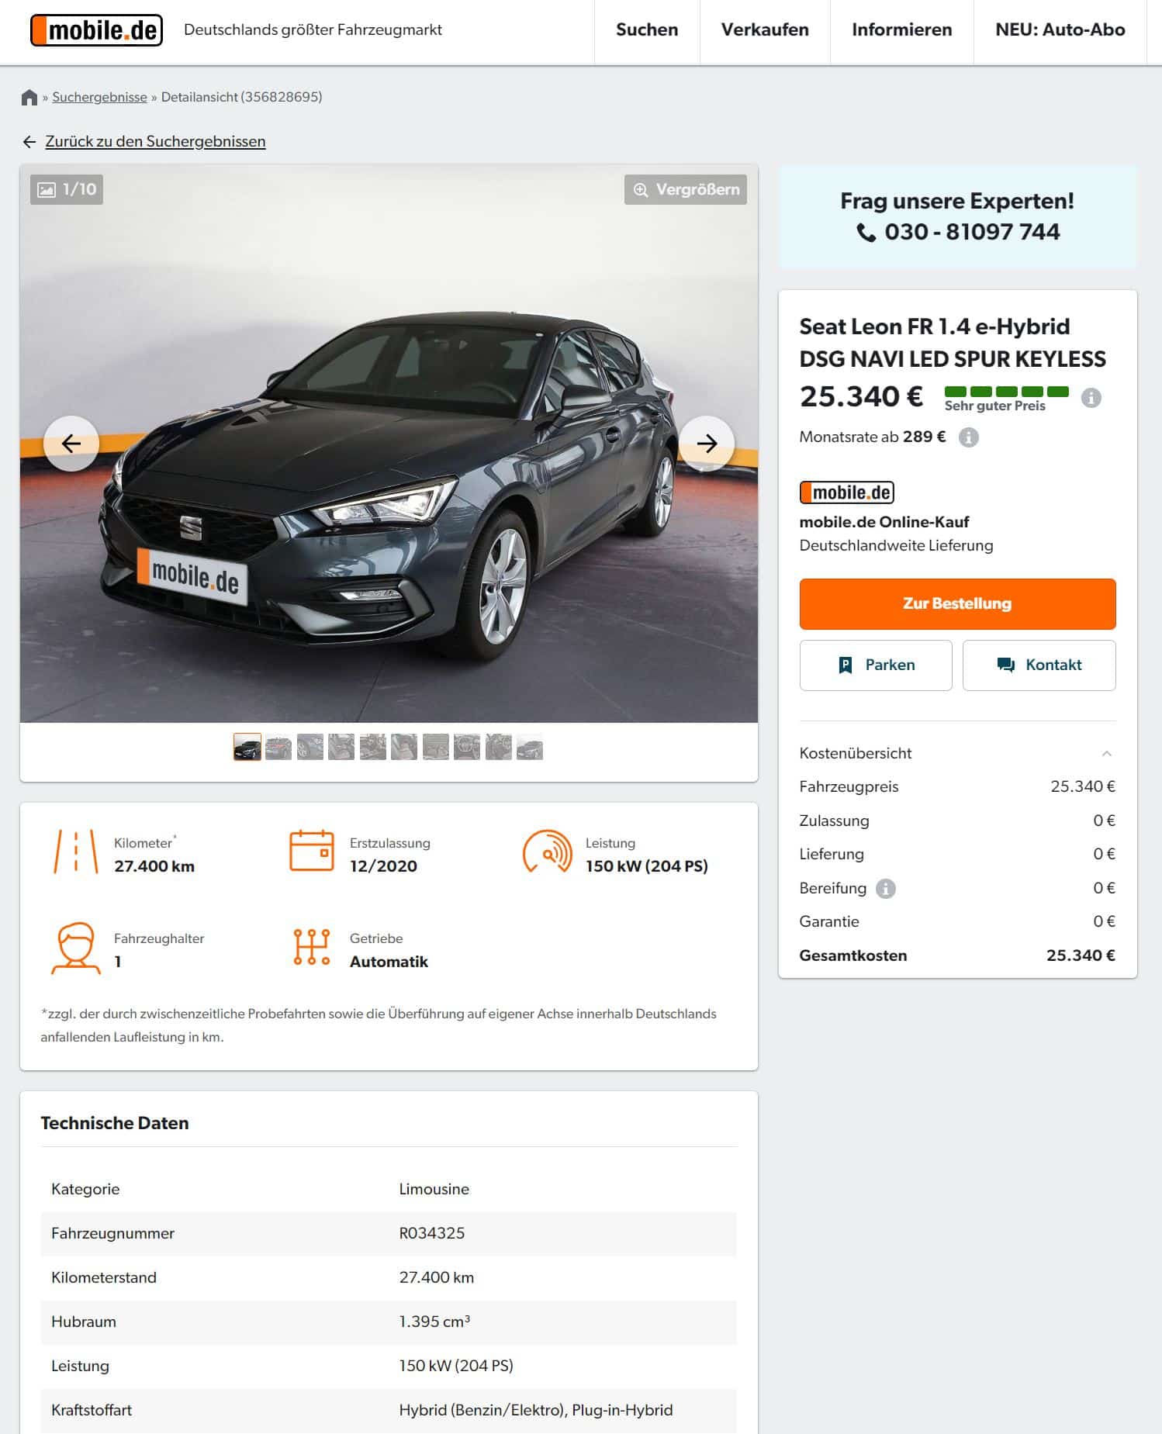Click the phone number 030 - 81097 744
The image size is (1162, 1434).
[972, 233]
